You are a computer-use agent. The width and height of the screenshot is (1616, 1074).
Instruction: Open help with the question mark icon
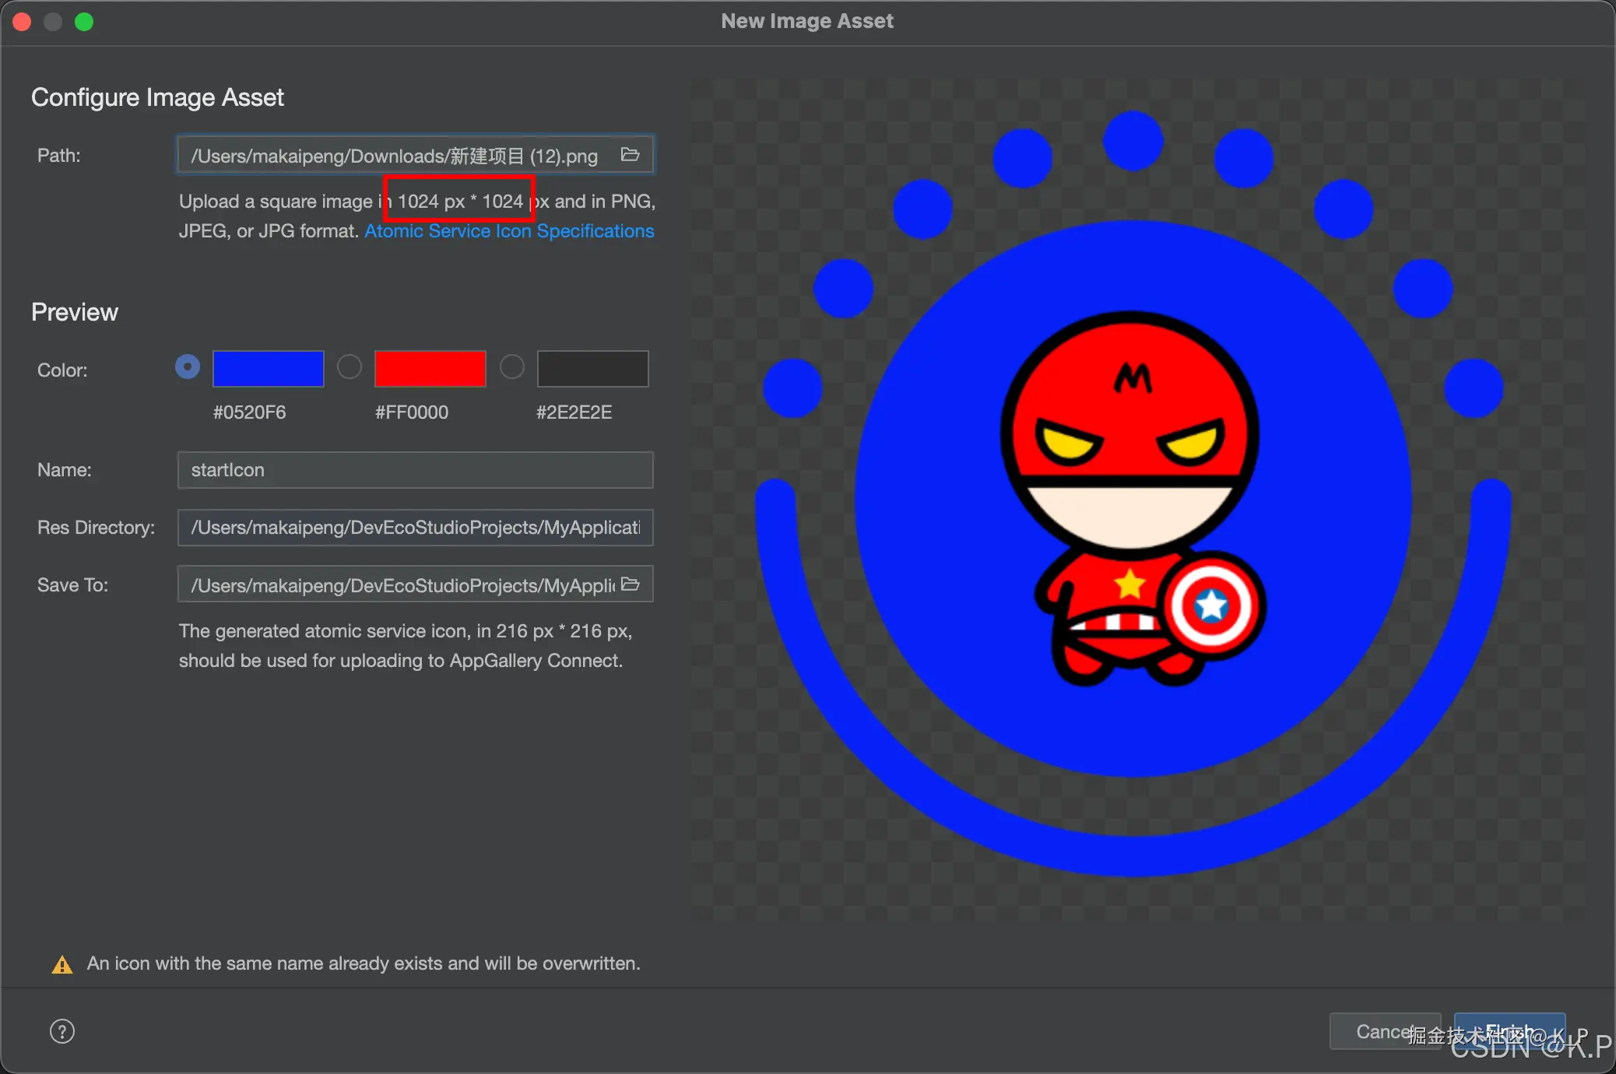62,1031
